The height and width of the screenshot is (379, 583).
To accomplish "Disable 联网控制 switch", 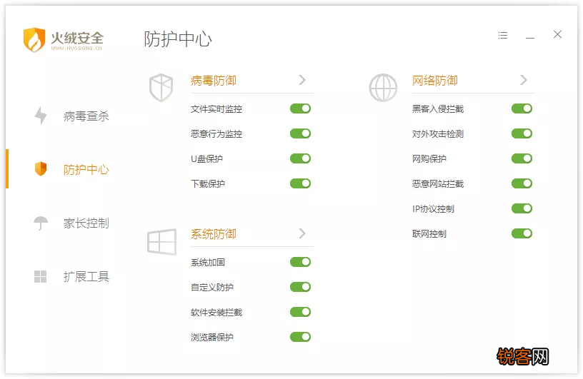I will 522,233.
